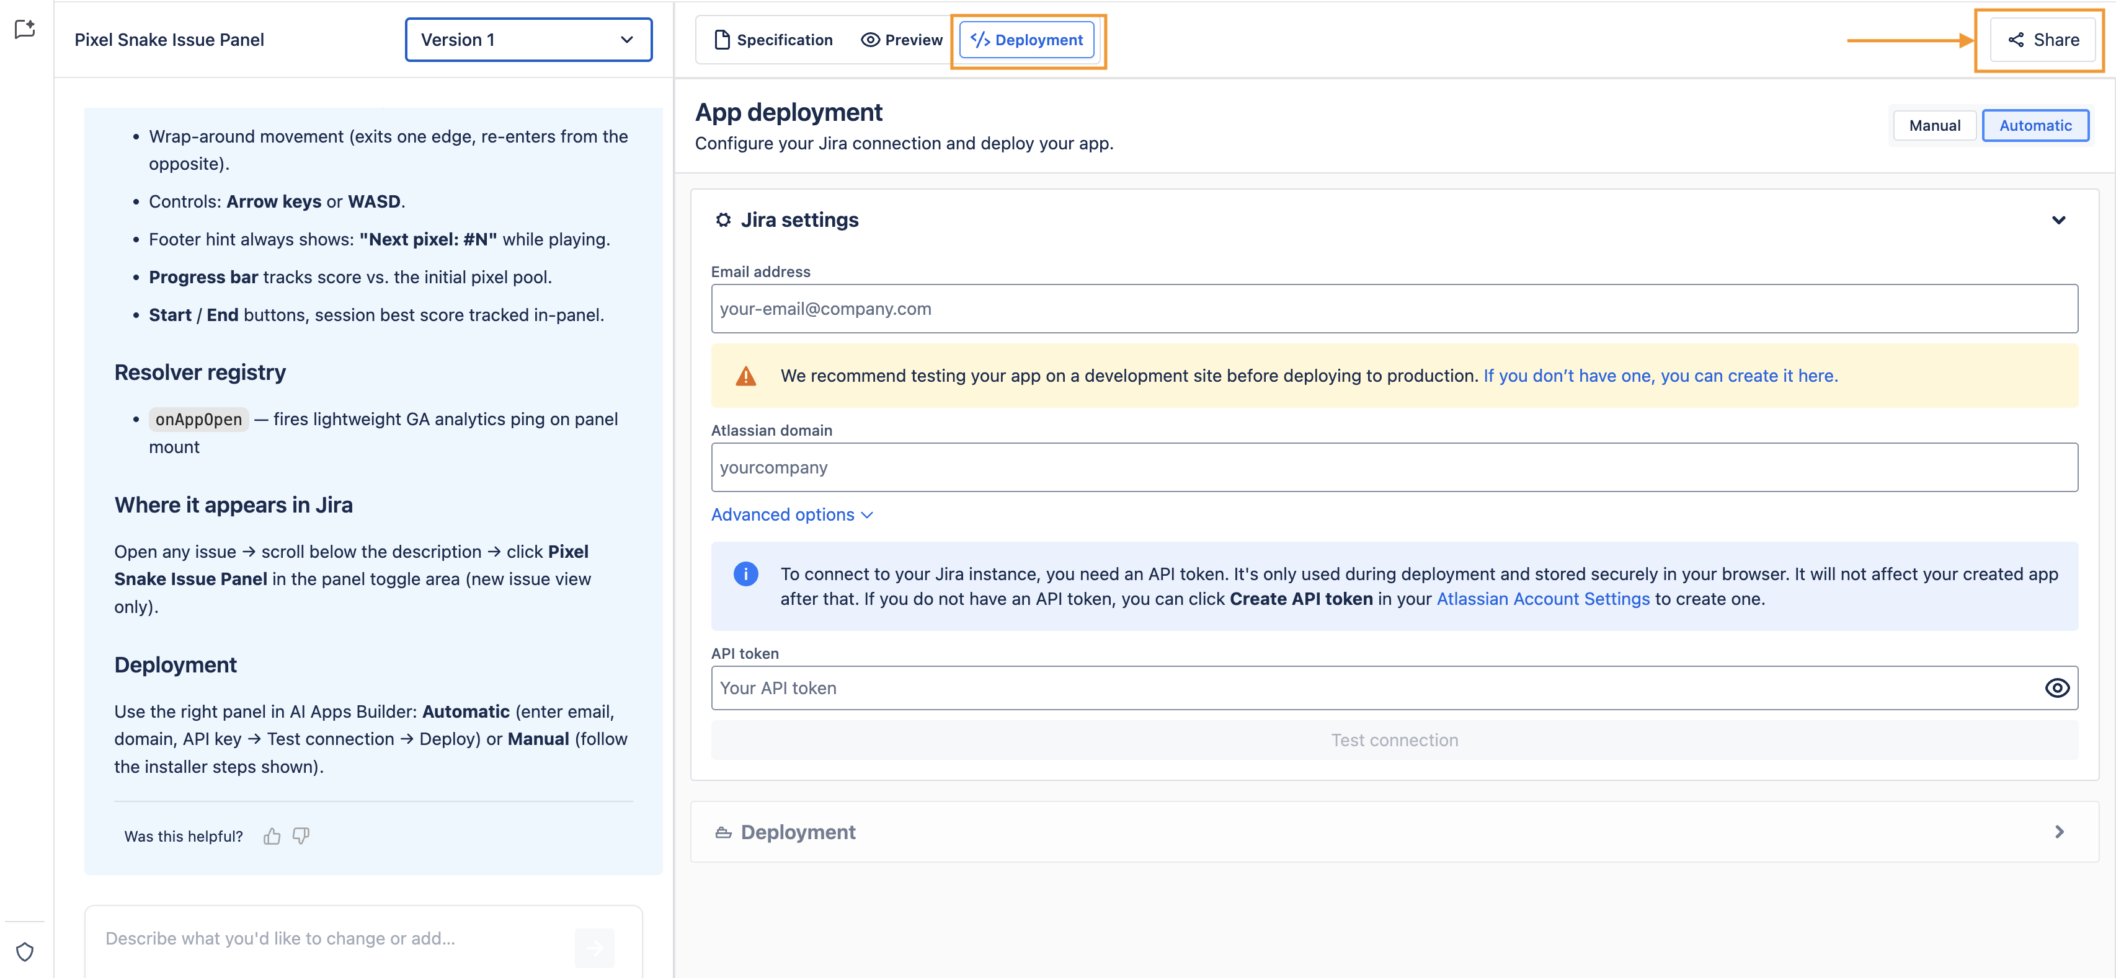Click the Test connection button
2116x978 pixels.
point(1394,740)
